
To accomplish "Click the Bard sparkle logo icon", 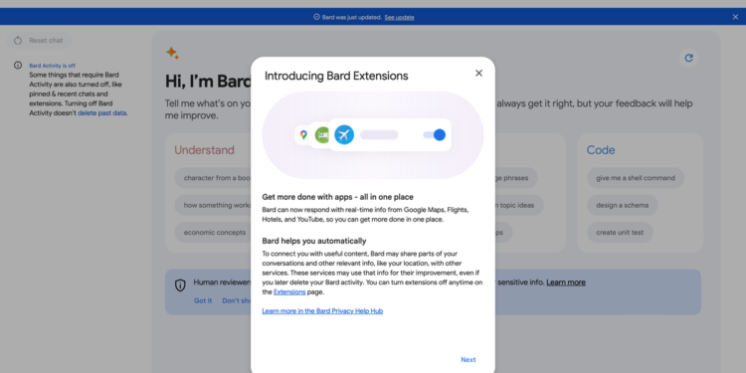I will [172, 53].
